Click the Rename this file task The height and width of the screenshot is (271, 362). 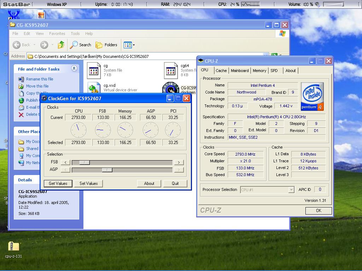(40, 79)
